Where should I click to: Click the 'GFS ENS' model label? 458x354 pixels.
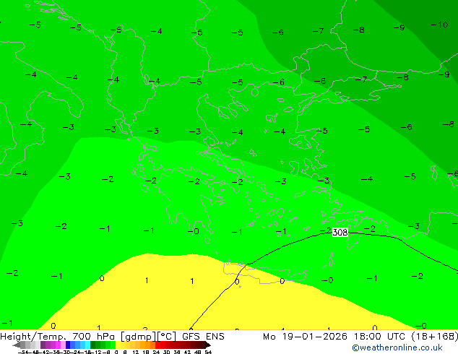[203, 336]
